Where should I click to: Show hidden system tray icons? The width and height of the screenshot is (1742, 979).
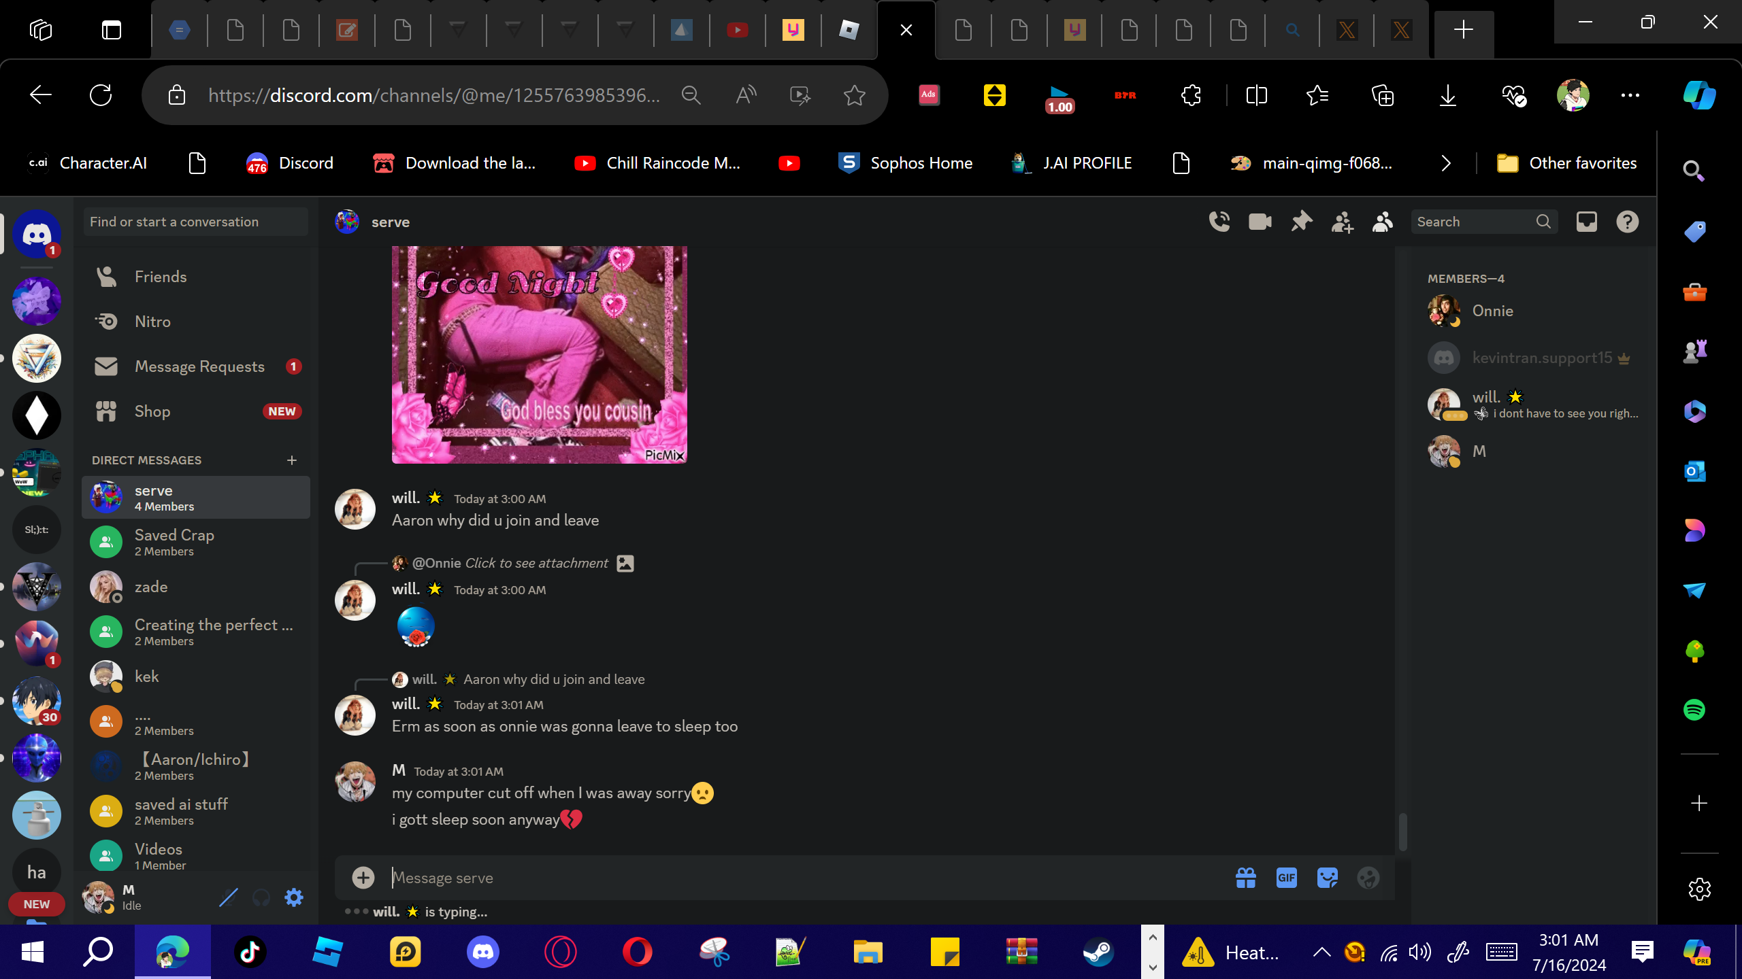coord(1321,952)
